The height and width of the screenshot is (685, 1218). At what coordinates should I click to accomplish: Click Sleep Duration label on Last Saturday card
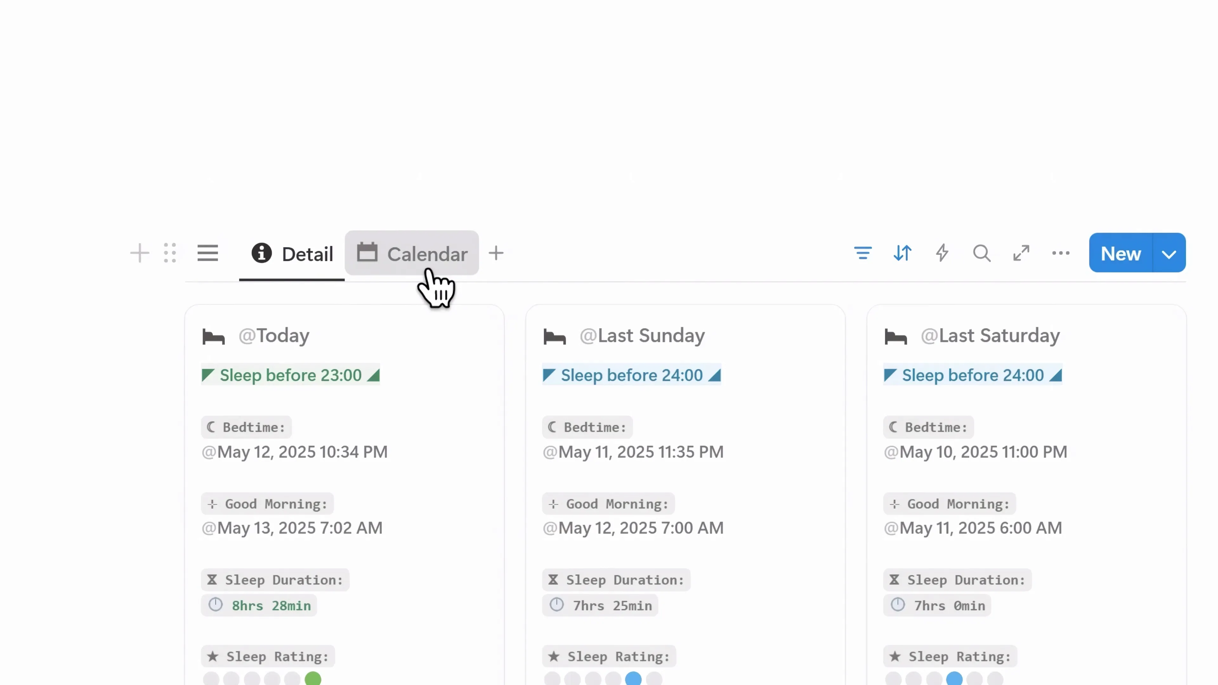(x=958, y=580)
